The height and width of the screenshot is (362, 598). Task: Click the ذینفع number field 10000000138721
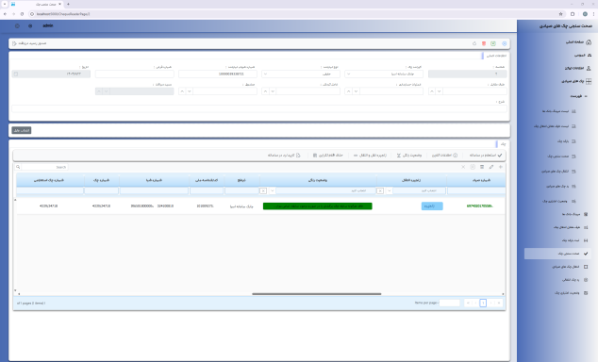pos(217,74)
